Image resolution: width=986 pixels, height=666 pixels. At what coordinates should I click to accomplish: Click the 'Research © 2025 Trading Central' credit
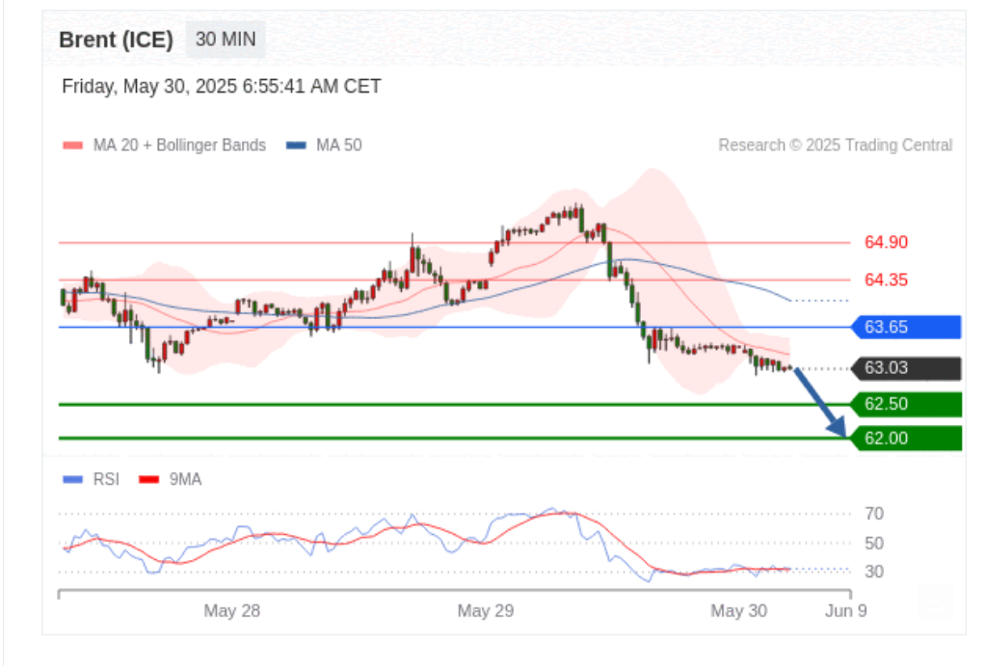(x=835, y=146)
